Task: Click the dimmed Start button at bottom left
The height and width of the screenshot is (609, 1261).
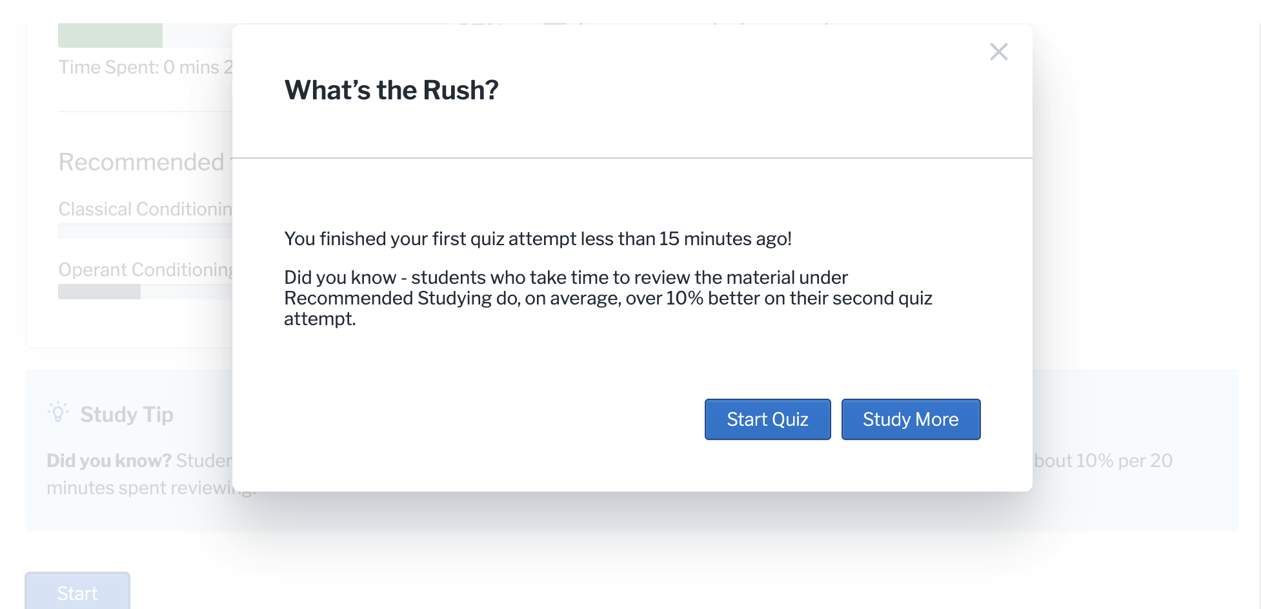Action: click(77, 592)
